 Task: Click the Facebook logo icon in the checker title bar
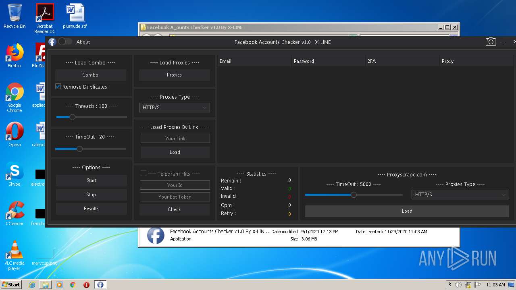pos(52,42)
